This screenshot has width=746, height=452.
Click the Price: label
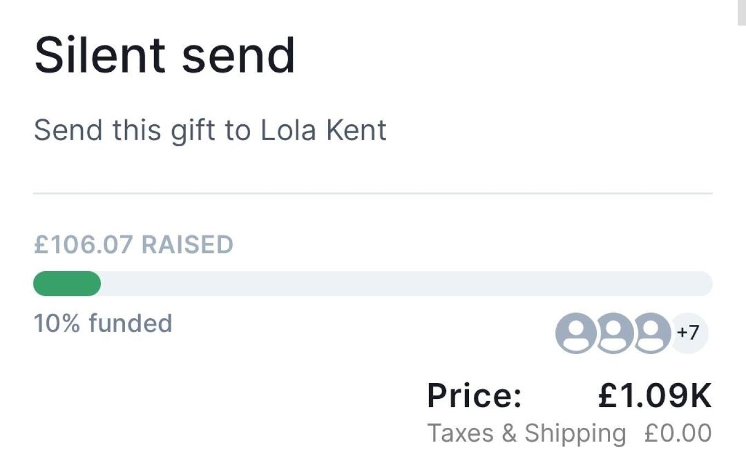pos(474,395)
